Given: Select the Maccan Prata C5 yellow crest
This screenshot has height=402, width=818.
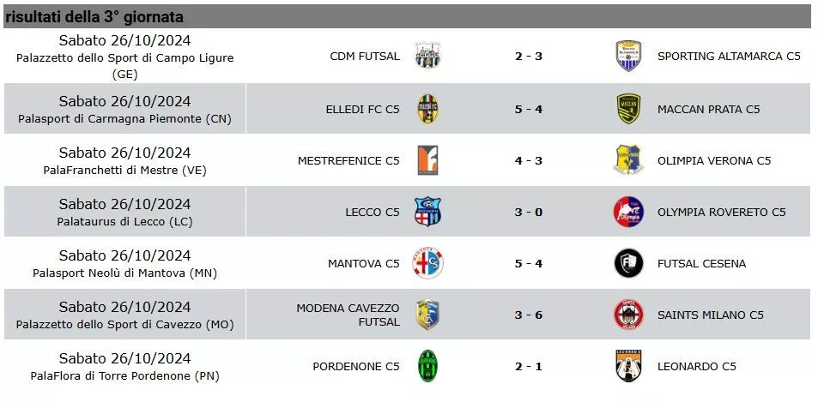Looking at the screenshot, I should pos(628,109).
